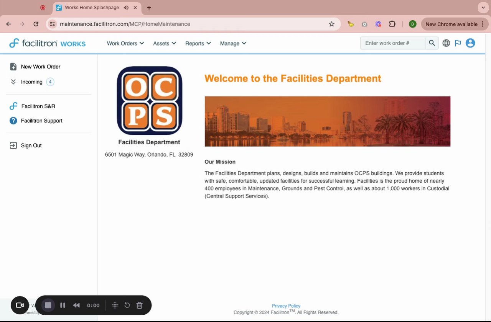Click the Sign Out arrow icon
This screenshot has width=491, height=322.
click(x=13, y=145)
